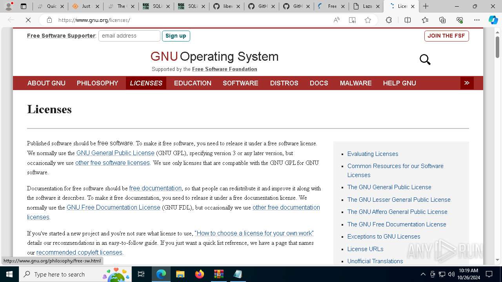Image resolution: width=502 pixels, height=282 pixels.
Task: Click the email address input field
Action: click(x=129, y=36)
